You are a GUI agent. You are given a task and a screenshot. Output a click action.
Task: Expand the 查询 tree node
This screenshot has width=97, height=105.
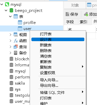pyautogui.click(x=10, y=47)
